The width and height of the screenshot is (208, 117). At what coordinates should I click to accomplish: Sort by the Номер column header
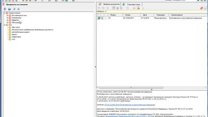click(132, 15)
